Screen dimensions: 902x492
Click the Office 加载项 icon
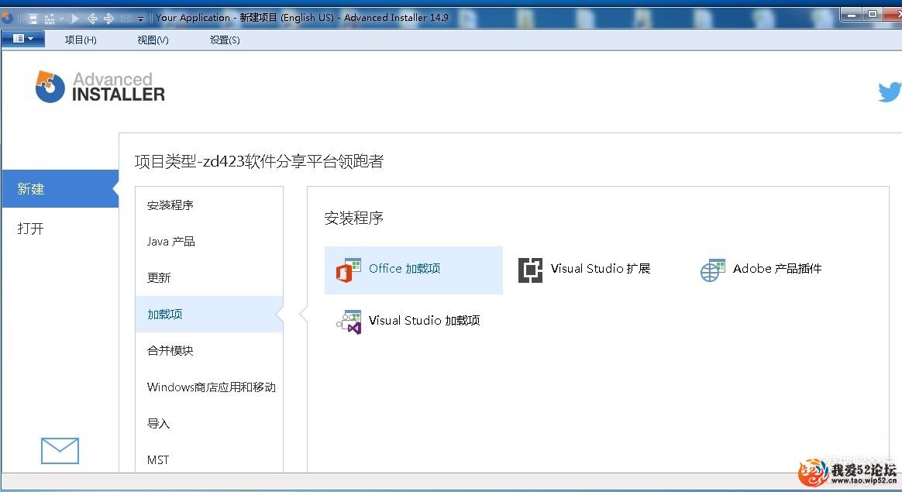(x=349, y=270)
